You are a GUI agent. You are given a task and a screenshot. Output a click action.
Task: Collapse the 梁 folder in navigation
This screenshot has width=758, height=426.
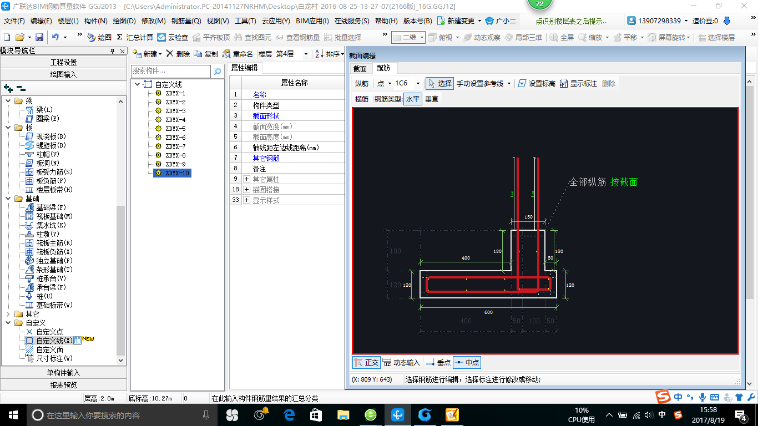[x=8, y=101]
